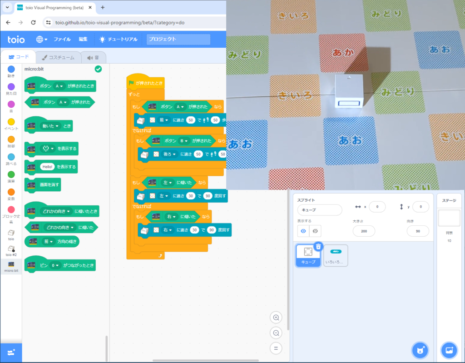The image size is (465, 363).
Task: Hide the sprite with the crossed-eye toggle
Action: (x=315, y=231)
